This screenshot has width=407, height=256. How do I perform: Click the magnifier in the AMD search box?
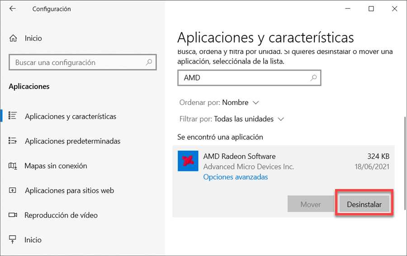coord(313,78)
